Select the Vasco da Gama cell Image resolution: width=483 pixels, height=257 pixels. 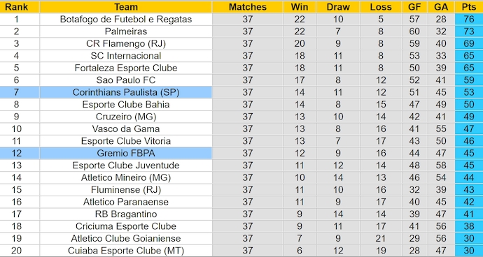tap(126, 128)
